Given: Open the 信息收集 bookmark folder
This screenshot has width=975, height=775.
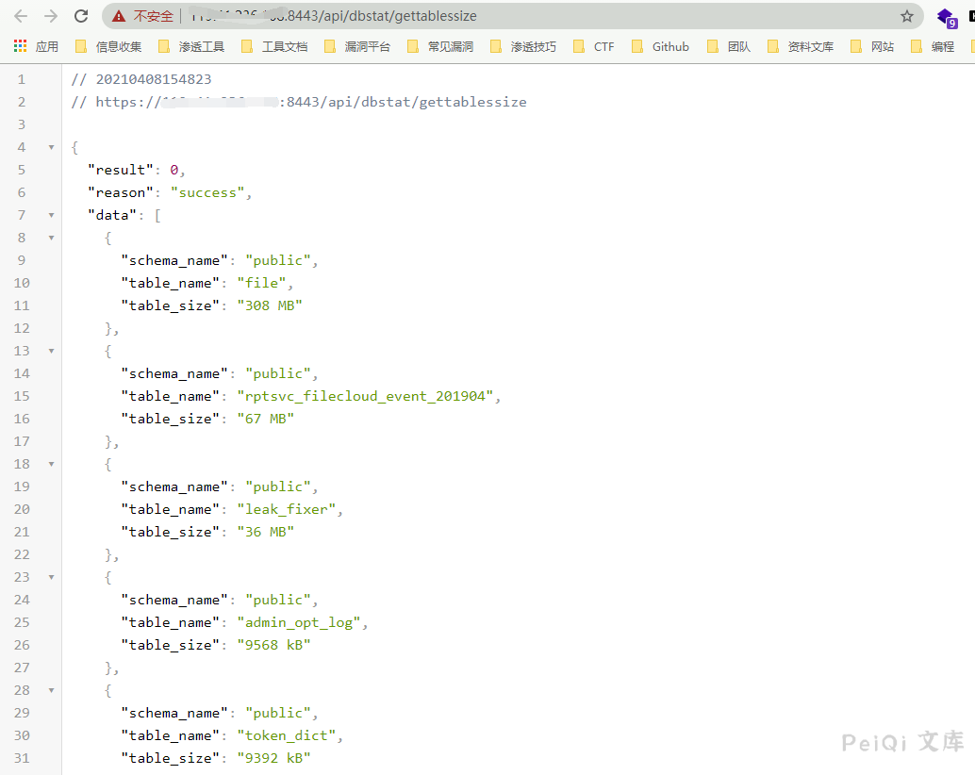Looking at the screenshot, I should point(108,46).
